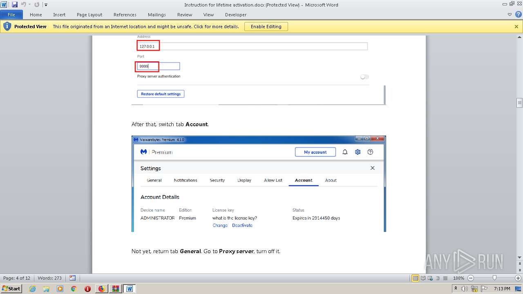Open Action Center flag tray icon
The width and height of the screenshot is (523, 294).
pos(484,289)
